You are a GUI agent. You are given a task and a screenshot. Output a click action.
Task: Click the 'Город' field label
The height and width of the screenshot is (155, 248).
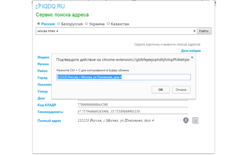point(42,78)
